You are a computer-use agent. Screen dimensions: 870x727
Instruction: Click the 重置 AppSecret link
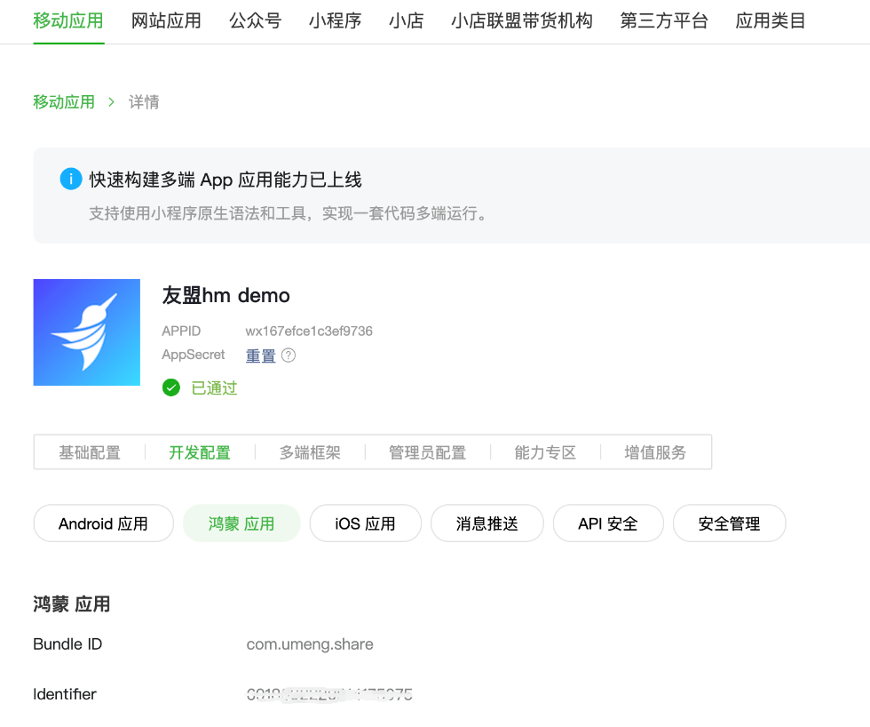[261, 356]
